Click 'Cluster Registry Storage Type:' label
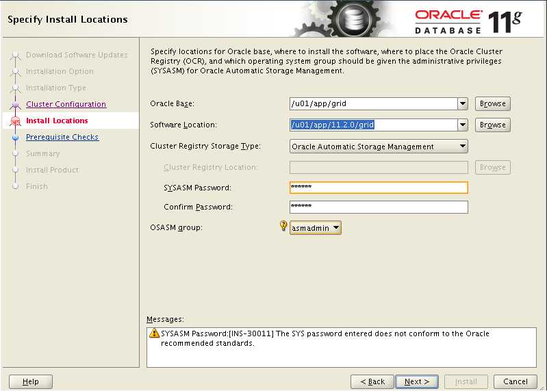547x391 pixels. 205,146
